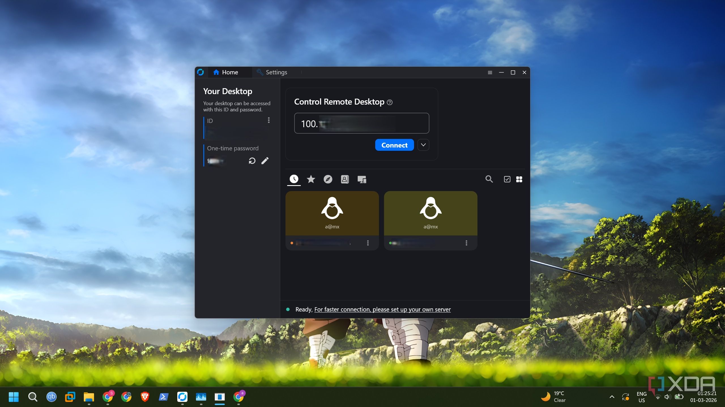725x407 pixels.
Task: Click the Control Remote Desktop help icon
Action: tap(390, 102)
